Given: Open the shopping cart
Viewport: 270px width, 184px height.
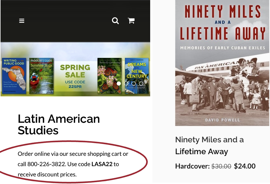Looking at the screenshot, I should click(x=131, y=21).
